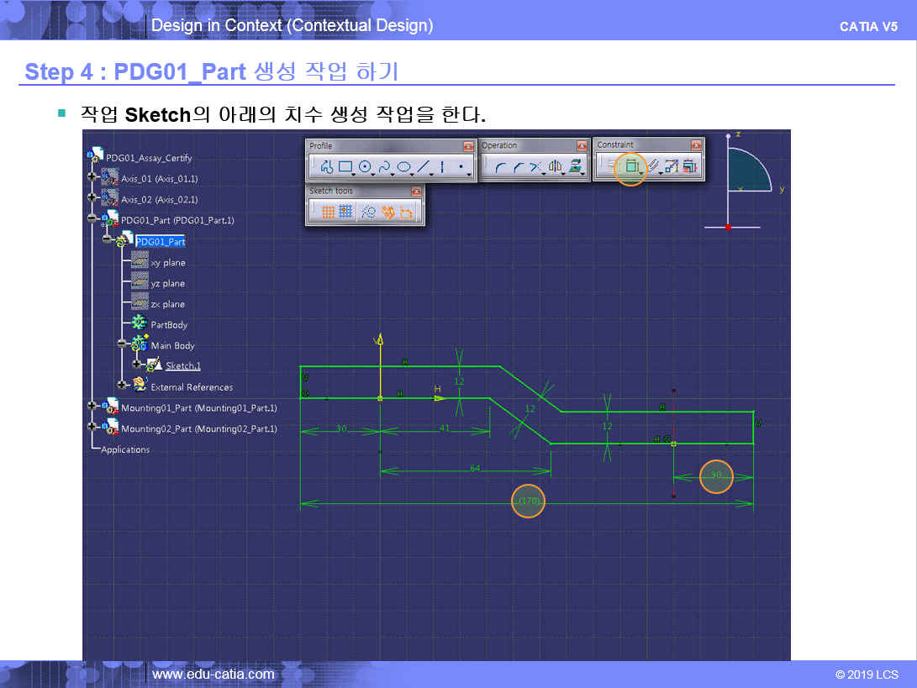Activate the Corner fillet operation
The image size is (917, 688).
point(500,167)
